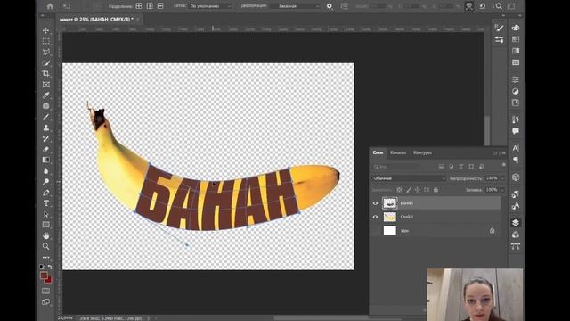Screen dimensions: 570x321
Task: Select the Hand tool
Action: 45,235
